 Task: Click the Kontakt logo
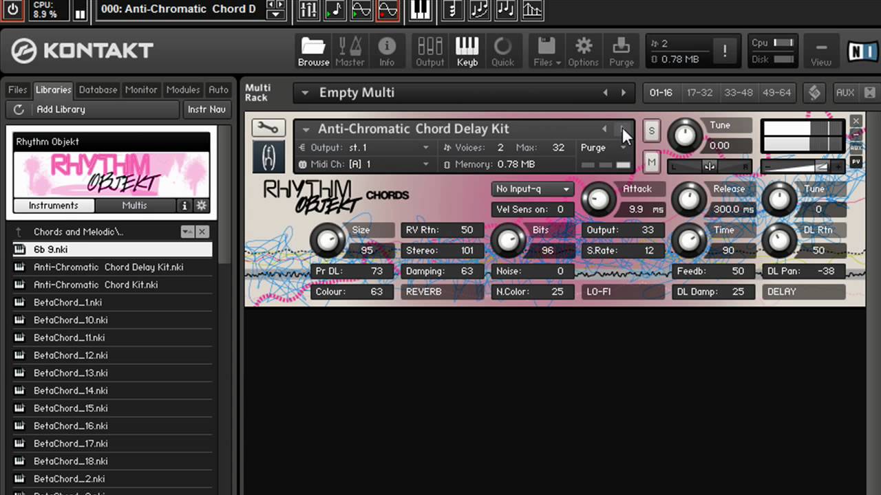(82, 51)
